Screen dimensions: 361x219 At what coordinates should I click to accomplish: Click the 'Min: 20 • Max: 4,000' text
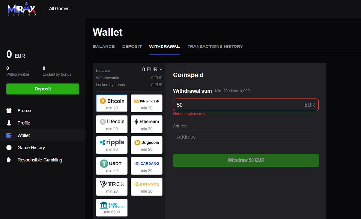232,91
